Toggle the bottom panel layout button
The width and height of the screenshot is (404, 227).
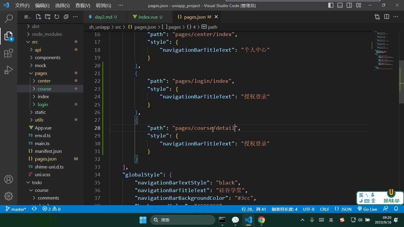pyautogui.click(x=340, y=5)
